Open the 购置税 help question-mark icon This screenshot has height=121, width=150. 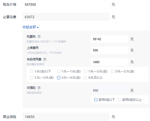coord(39,37)
